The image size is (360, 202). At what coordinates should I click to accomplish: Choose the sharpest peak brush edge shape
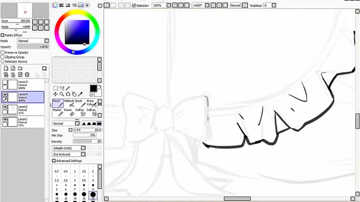[x=84, y=123]
